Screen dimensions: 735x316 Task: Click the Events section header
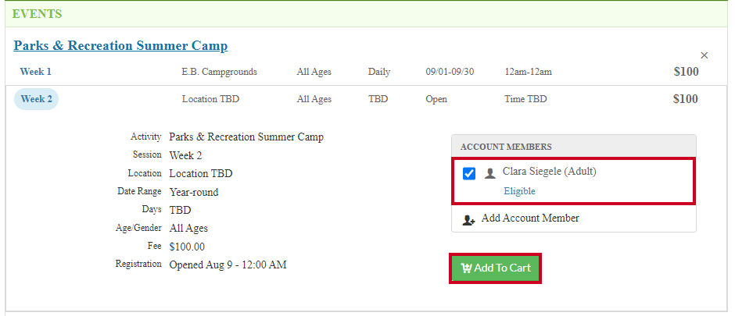366,14
